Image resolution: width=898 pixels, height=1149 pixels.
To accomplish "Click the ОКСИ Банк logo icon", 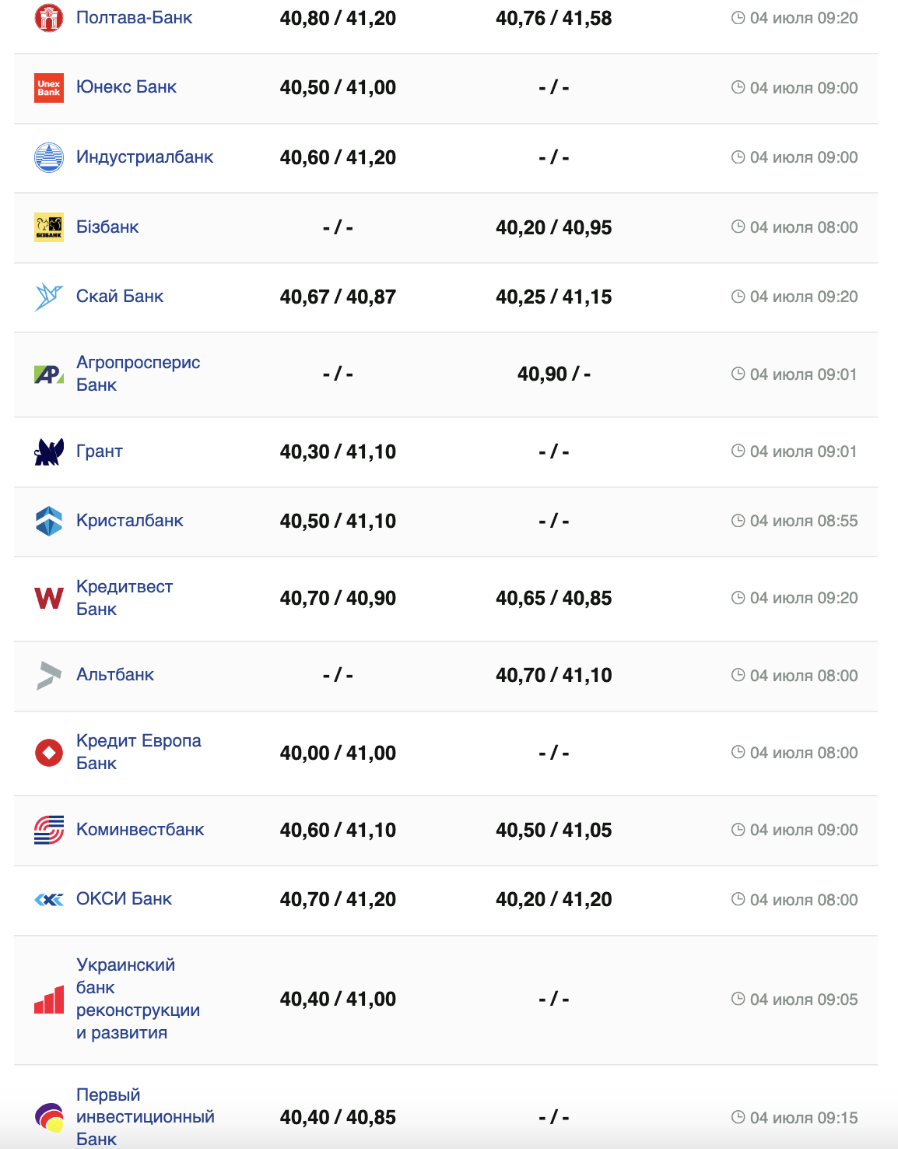I will (49, 900).
